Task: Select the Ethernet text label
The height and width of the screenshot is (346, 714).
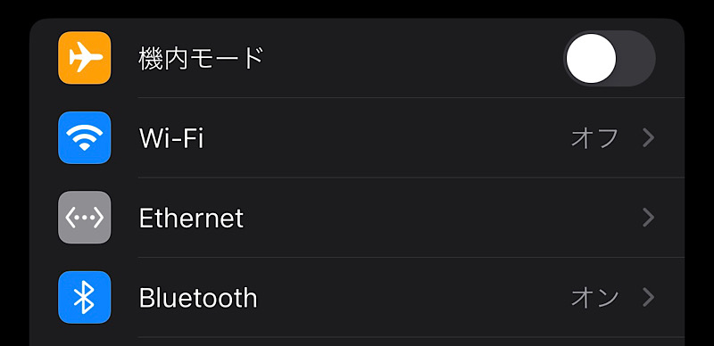Action: click(x=191, y=218)
